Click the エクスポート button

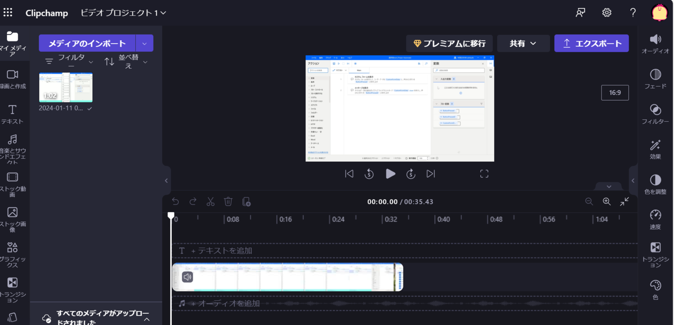tap(592, 43)
